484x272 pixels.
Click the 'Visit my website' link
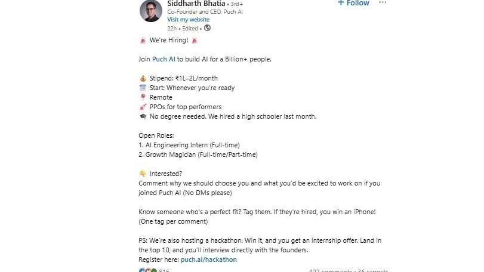188,19
